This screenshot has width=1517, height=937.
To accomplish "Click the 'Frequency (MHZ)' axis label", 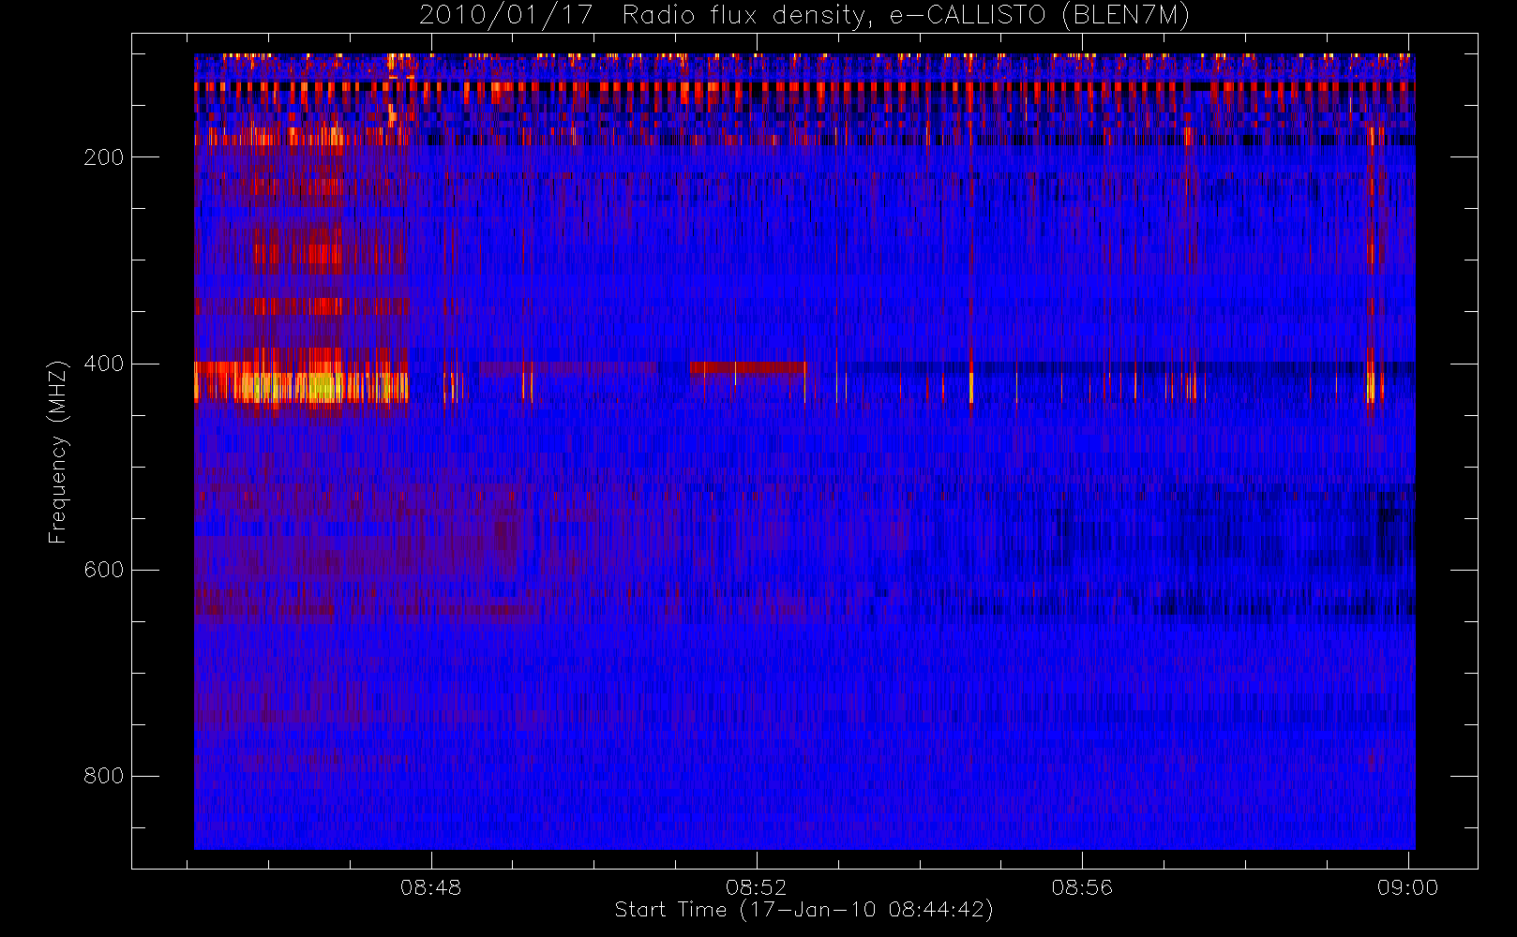I will click(58, 451).
